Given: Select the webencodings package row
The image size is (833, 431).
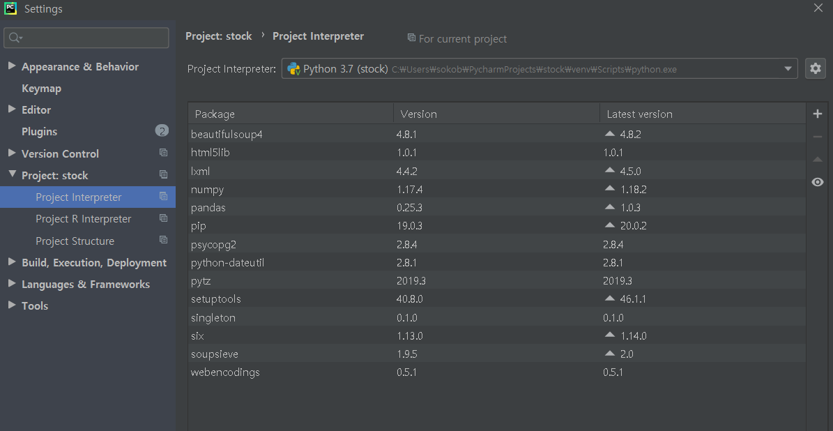Looking at the screenshot, I should [x=497, y=372].
